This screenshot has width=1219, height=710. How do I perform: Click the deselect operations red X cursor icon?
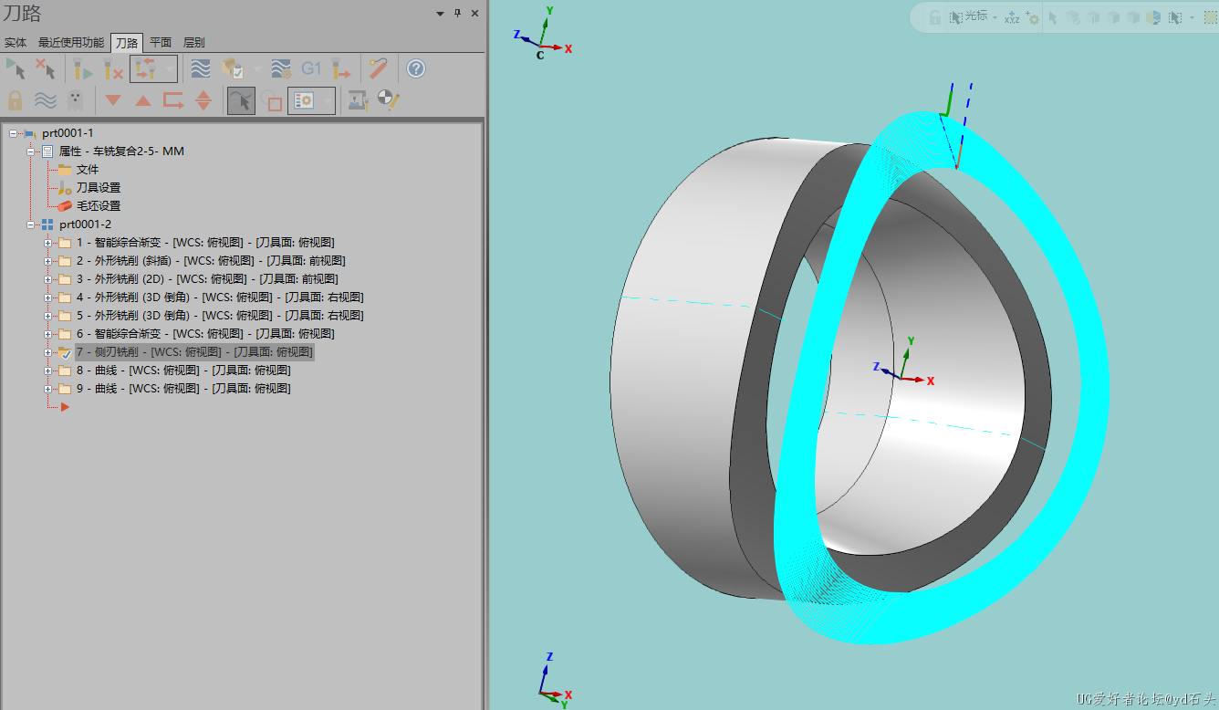click(45, 68)
